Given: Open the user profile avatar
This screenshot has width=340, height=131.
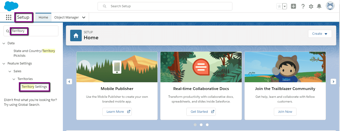Looking at the screenshot, I should click(330, 6).
